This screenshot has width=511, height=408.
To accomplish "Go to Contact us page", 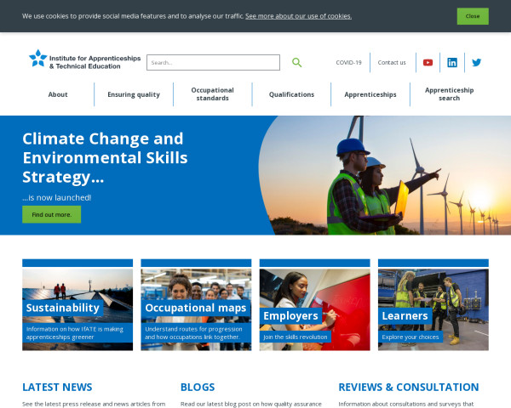I will tap(392, 62).
